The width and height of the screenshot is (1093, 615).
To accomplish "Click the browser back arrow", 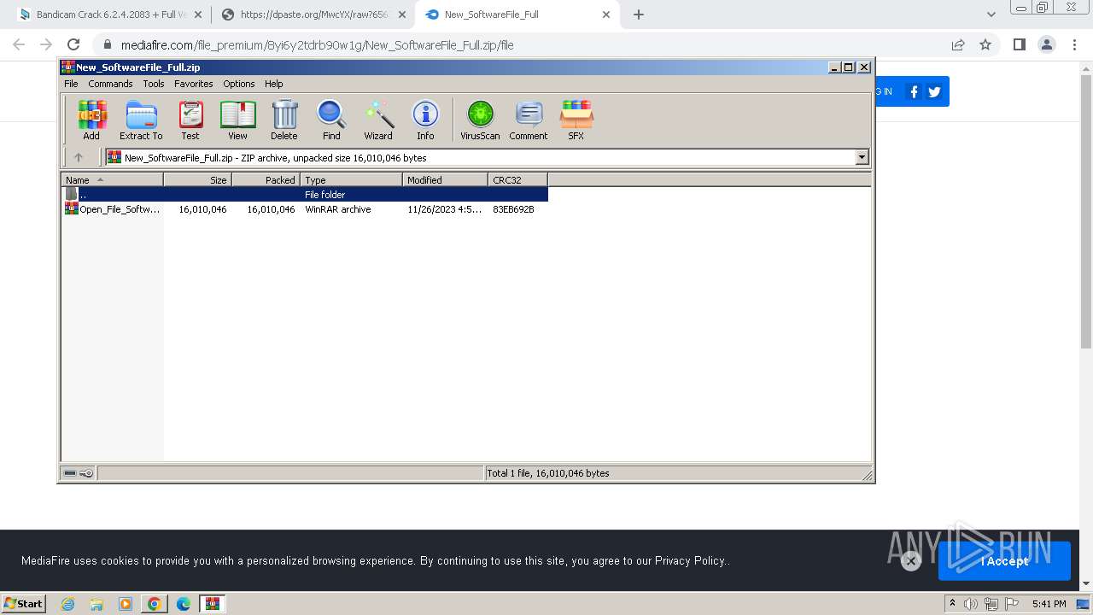I will point(19,44).
